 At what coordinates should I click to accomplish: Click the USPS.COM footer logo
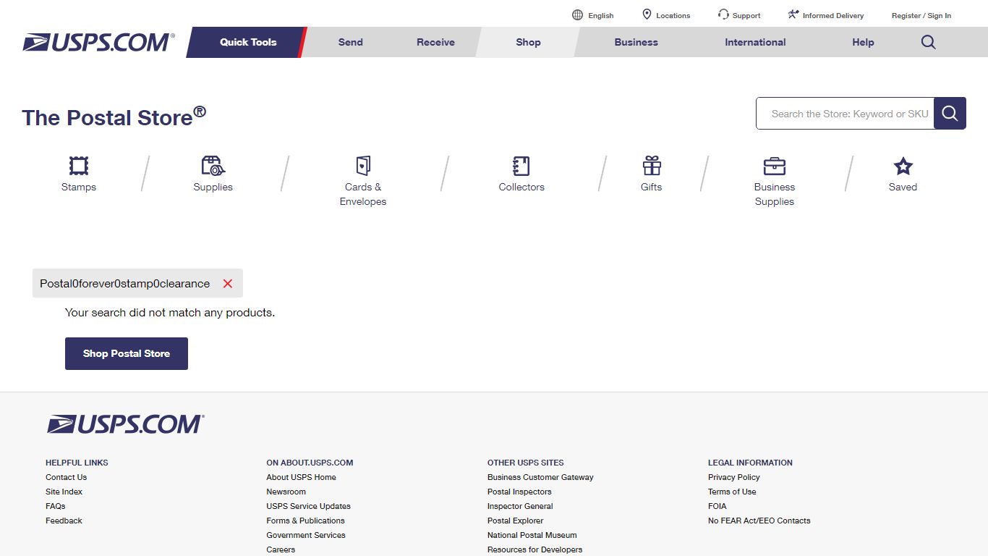(x=125, y=424)
